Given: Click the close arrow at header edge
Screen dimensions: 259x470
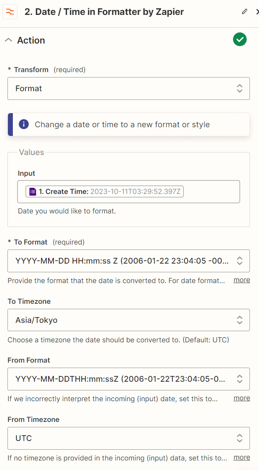Looking at the screenshot, I should [257, 12].
